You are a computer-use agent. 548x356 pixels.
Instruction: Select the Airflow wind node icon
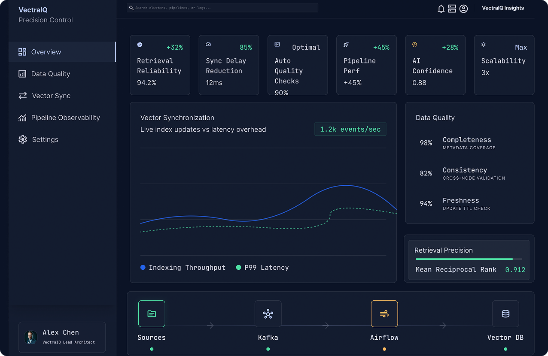coord(384,314)
